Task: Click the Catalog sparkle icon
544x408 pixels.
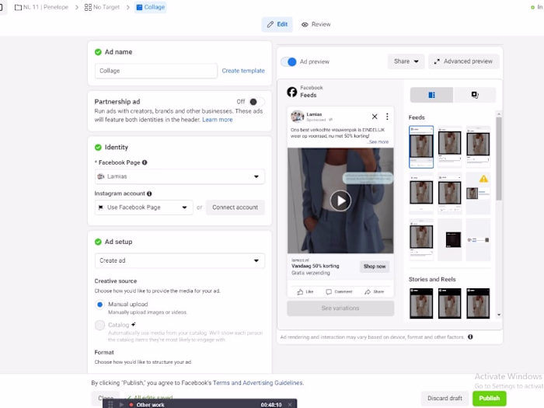Action: pos(134,324)
